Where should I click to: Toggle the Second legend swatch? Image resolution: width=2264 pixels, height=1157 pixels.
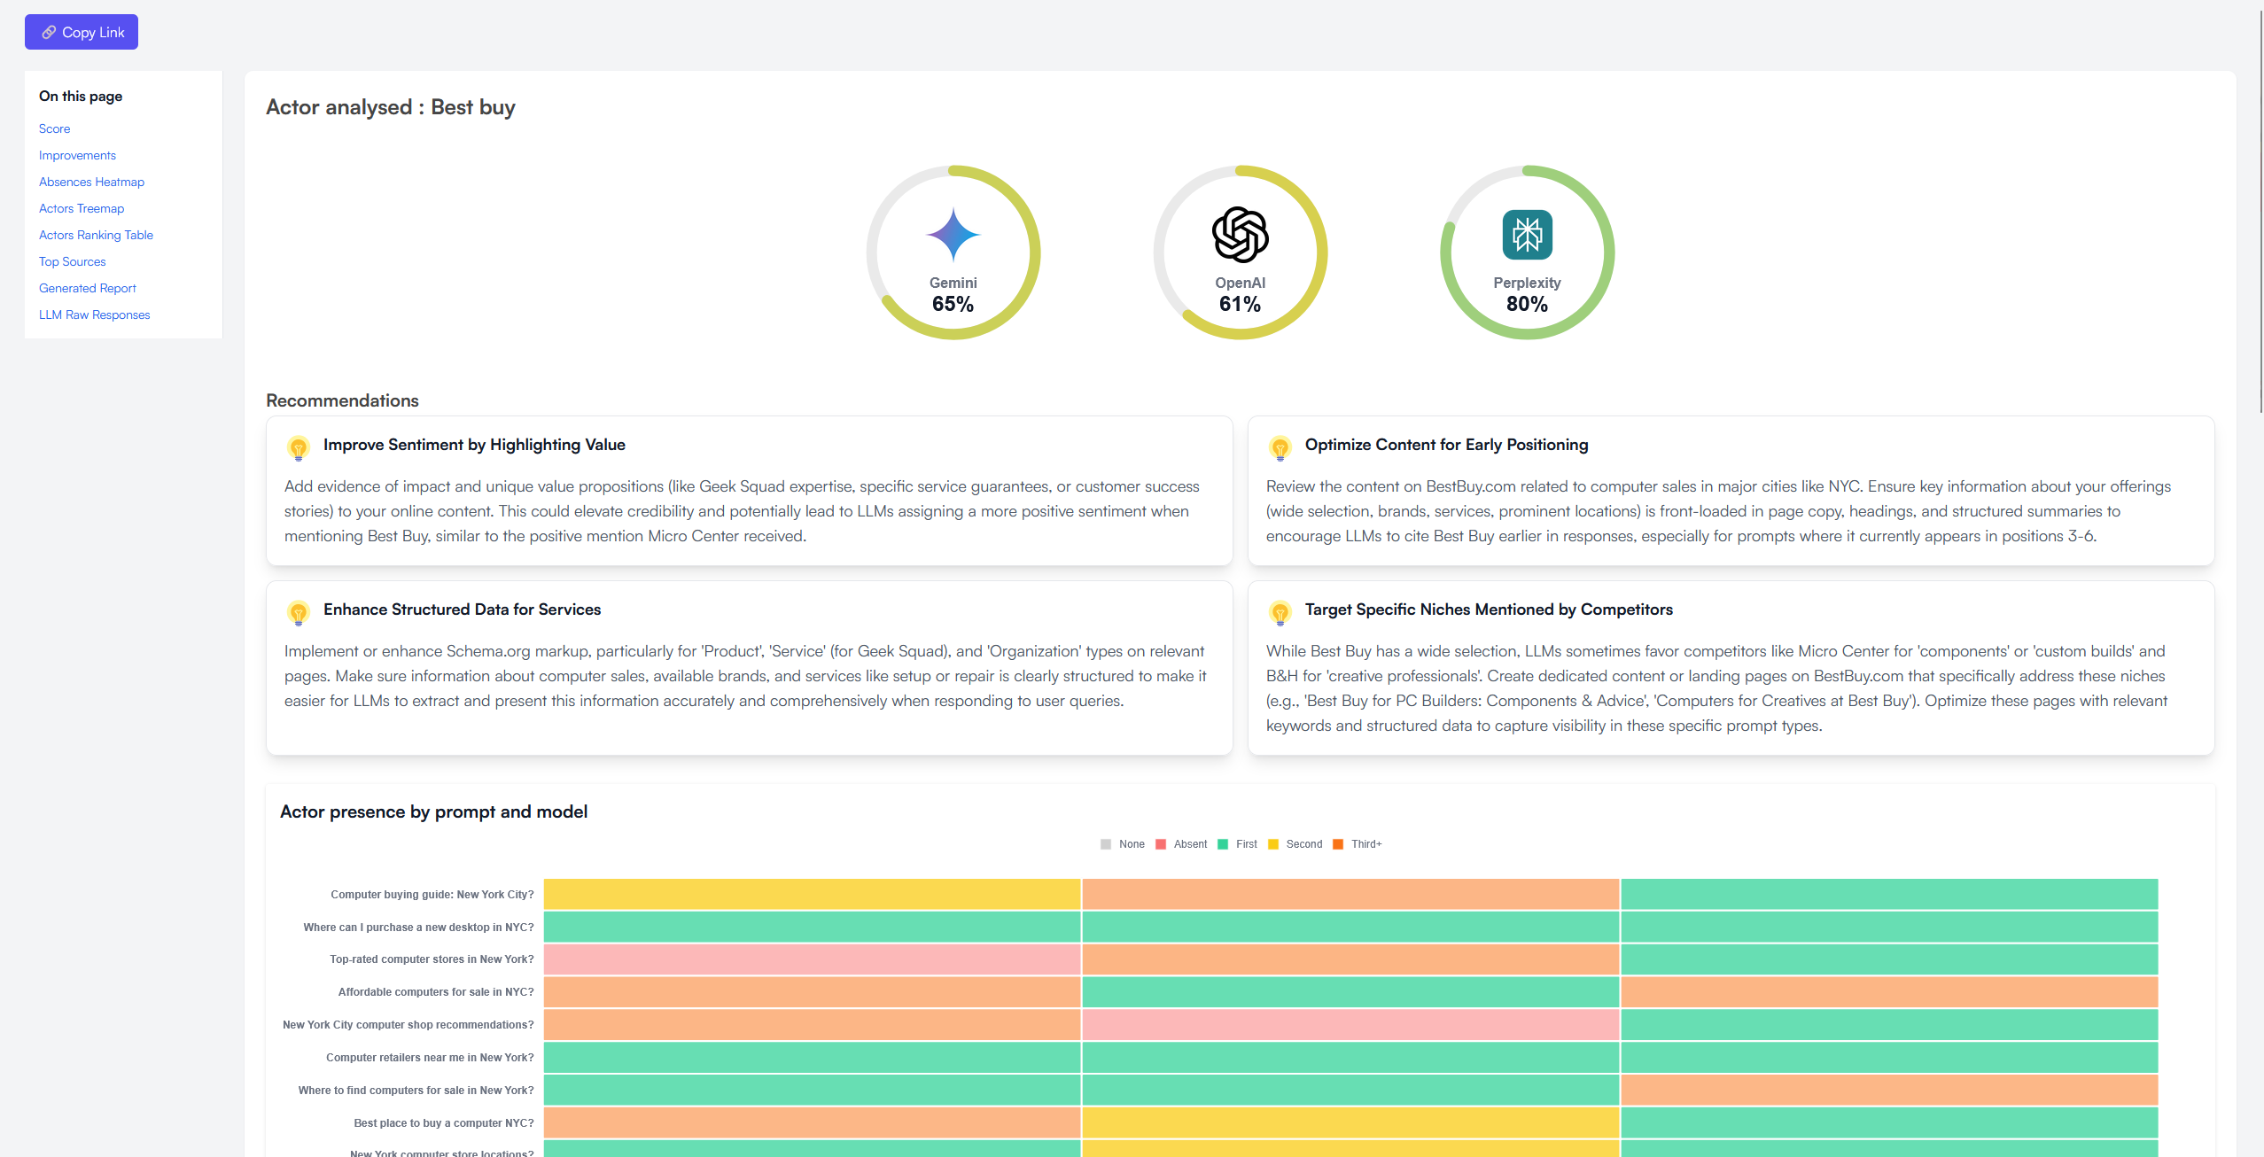pos(1273,844)
